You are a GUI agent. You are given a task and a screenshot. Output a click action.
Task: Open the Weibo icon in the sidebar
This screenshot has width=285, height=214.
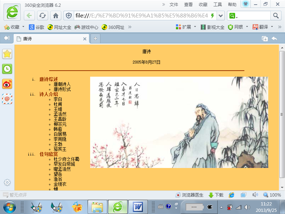7,84
